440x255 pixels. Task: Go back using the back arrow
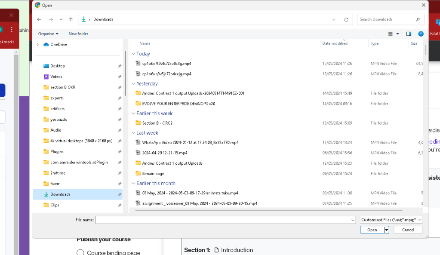click(39, 19)
